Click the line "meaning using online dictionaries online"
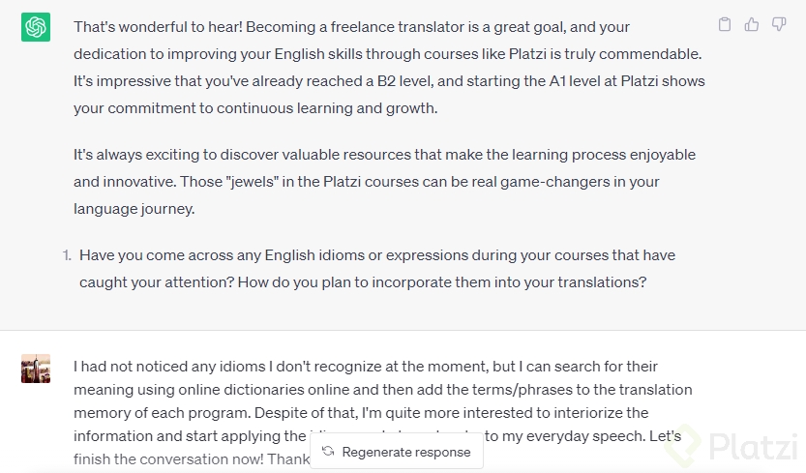The image size is (806, 473). [383, 390]
